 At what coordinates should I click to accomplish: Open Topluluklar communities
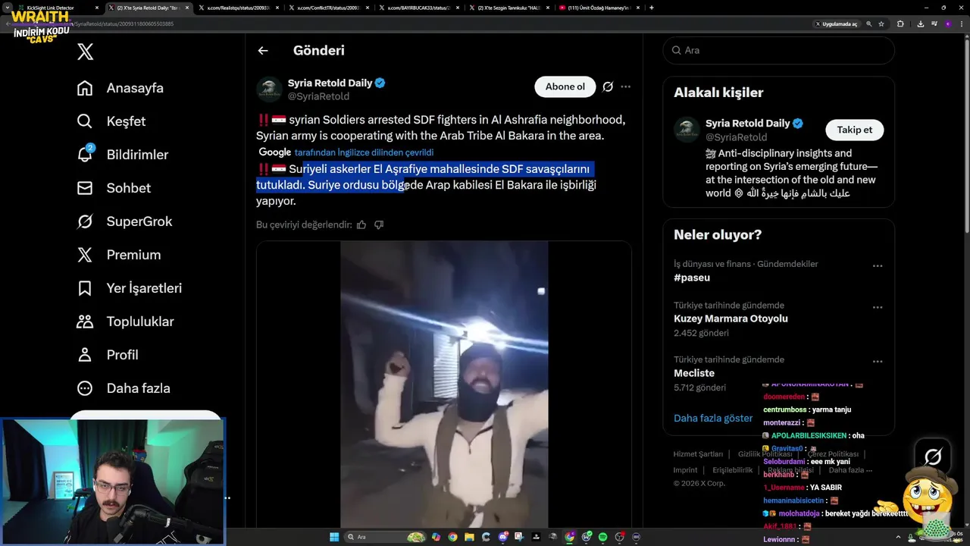[126, 322]
